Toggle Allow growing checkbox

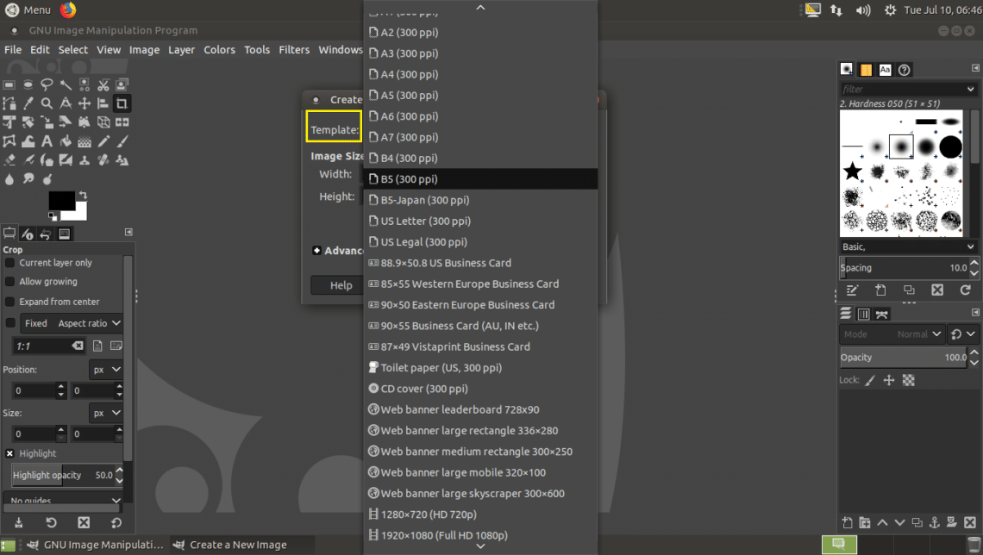pyautogui.click(x=10, y=282)
